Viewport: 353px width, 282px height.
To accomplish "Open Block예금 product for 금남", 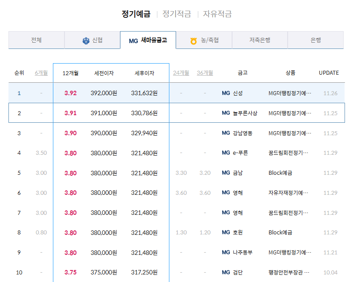I will (x=280, y=173).
